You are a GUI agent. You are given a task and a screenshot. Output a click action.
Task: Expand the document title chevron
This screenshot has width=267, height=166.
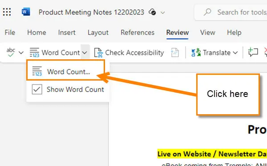(x=162, y=12)
